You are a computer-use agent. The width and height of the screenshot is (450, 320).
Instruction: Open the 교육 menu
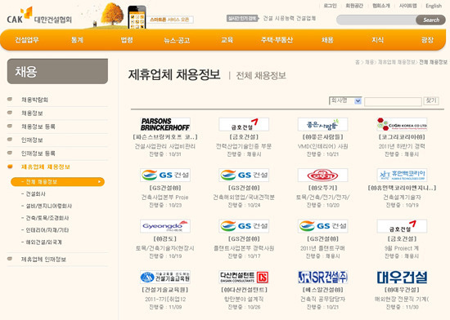pyautogui.click(x=227, y=40)
